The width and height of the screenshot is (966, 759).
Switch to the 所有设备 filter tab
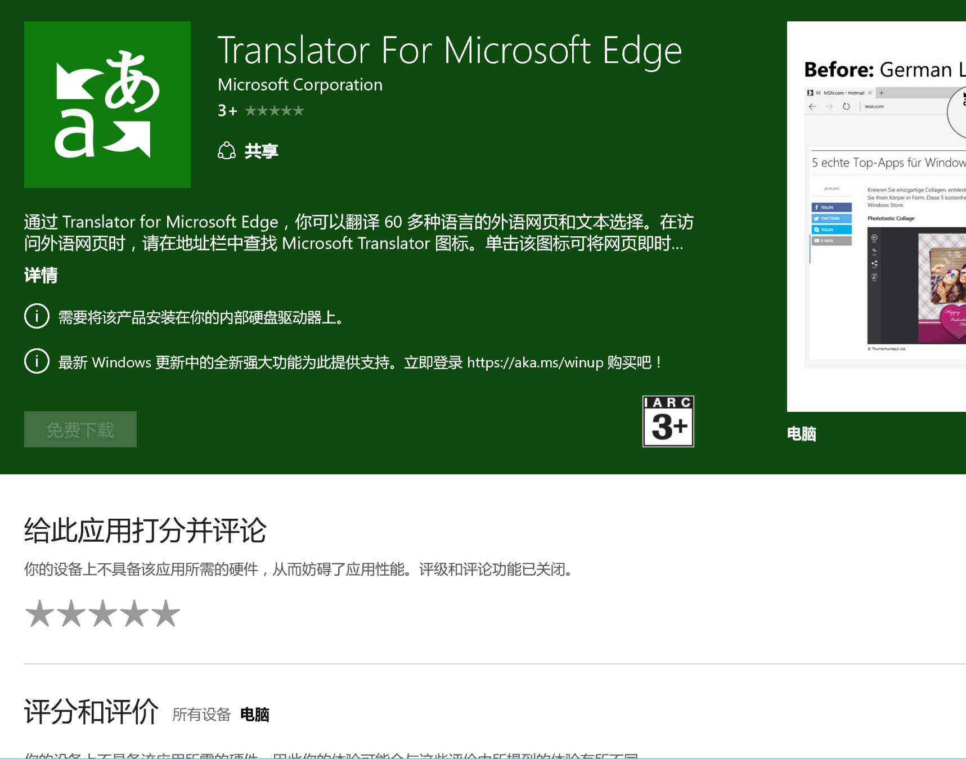(202, 715)
